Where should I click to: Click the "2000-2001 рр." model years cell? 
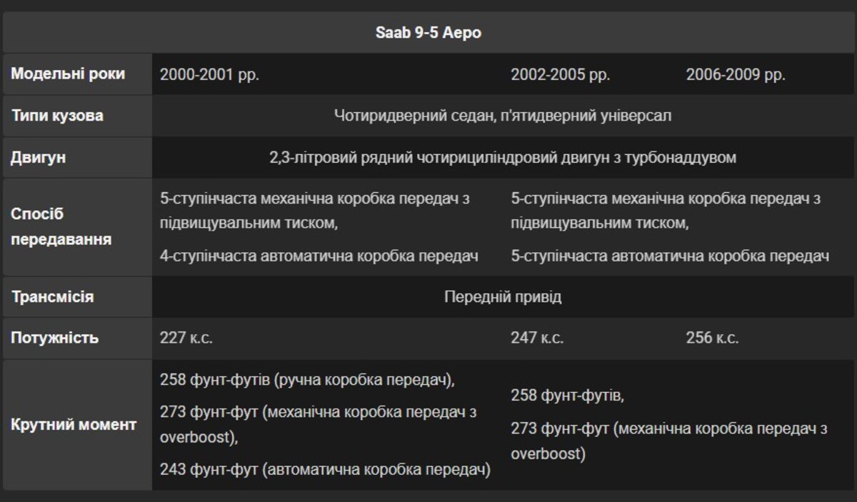pyautogui.click(x=209, y=75)
